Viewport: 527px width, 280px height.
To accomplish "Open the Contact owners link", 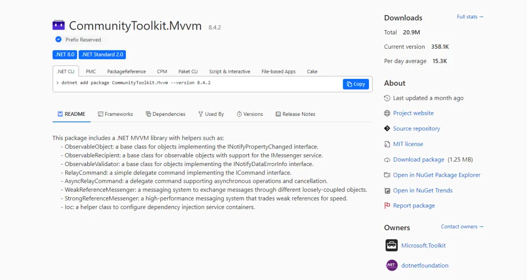I will [x=462, y=227].
